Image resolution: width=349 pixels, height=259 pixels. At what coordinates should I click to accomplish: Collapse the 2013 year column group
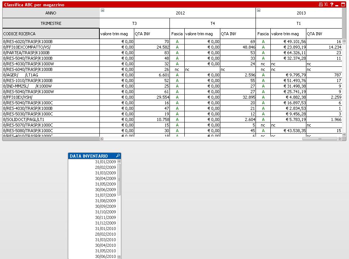[259, 10]
